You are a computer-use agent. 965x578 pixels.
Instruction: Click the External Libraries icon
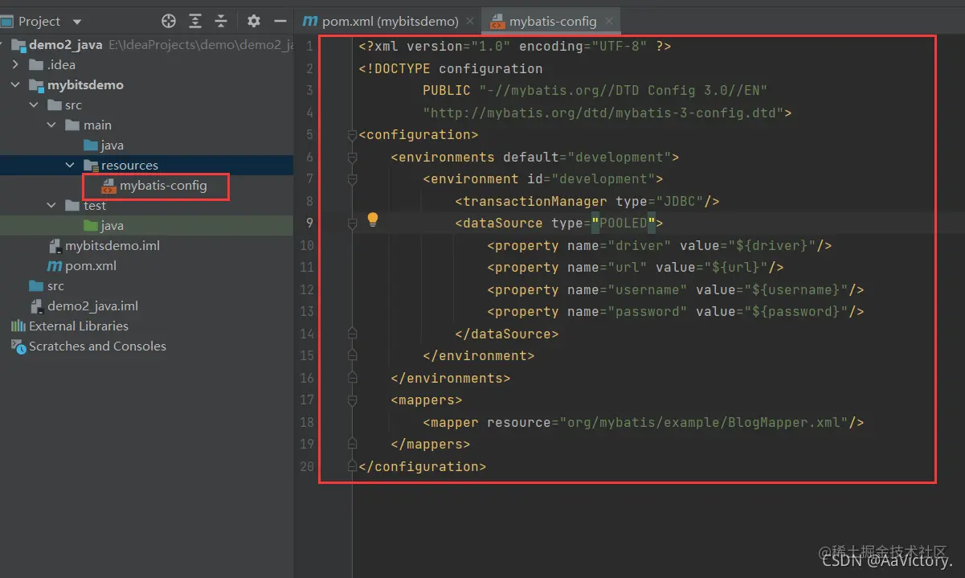click(18, 326)
